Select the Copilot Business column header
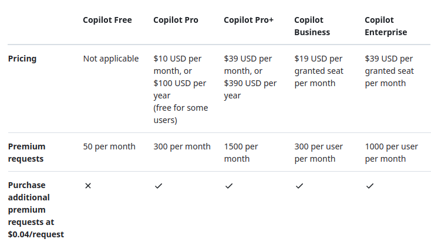Viewport: 431px width, 249px height. click(312, 26)
